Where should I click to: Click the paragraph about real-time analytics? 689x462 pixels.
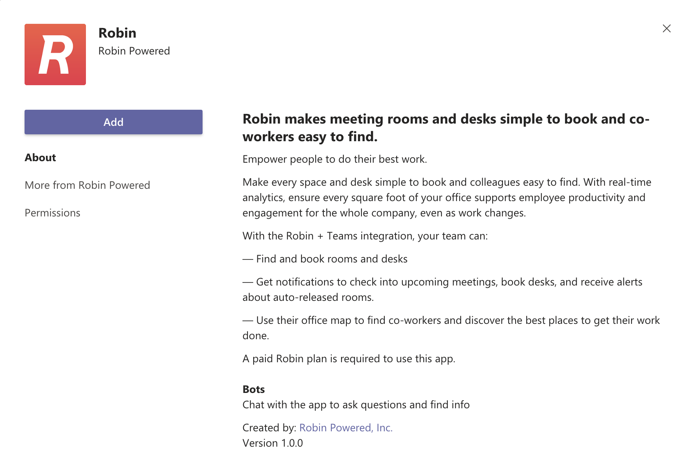pos(447,198)
